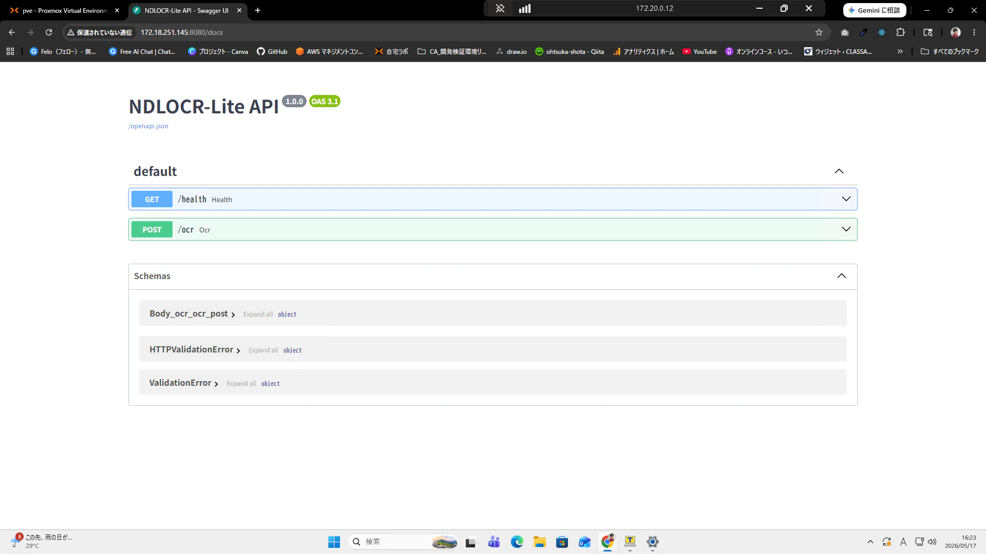Expand the GET /health endpoint
Screen dimensions: 986x554
coord(492,199)
